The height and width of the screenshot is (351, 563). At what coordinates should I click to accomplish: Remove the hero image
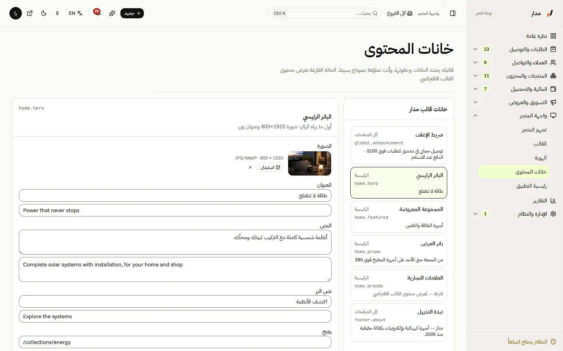[x=250, y=167]
